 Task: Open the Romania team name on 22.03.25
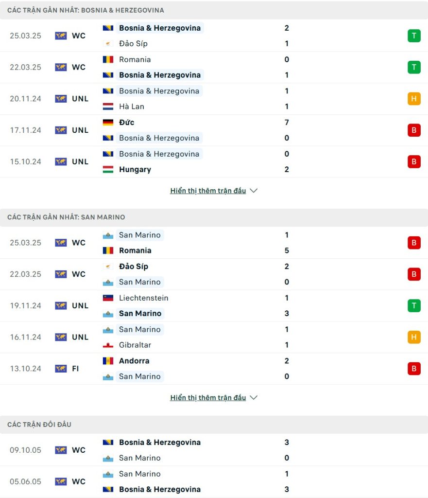point(135,59)
